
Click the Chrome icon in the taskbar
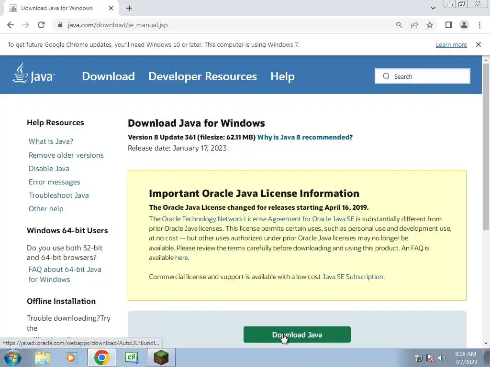tap(101, 357)
